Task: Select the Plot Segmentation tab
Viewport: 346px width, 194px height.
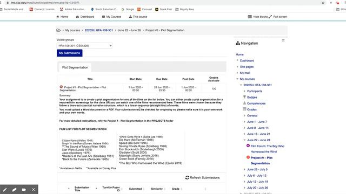Action: pyautogui.click(x=75, y=67)
